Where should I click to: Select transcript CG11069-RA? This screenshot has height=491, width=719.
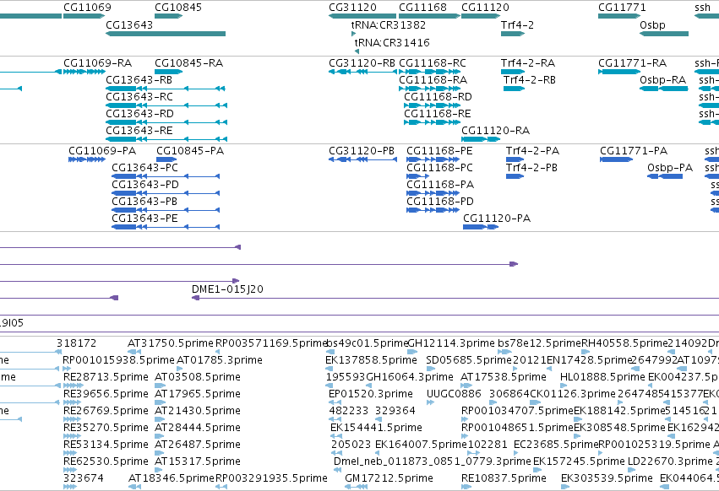(x=98, y=62)
